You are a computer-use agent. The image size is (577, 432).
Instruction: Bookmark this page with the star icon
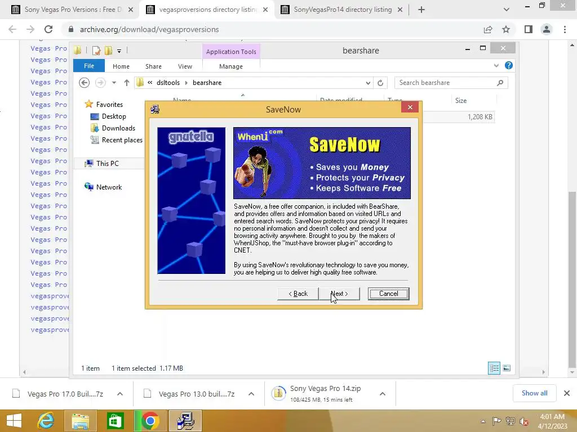coord(506,29)
